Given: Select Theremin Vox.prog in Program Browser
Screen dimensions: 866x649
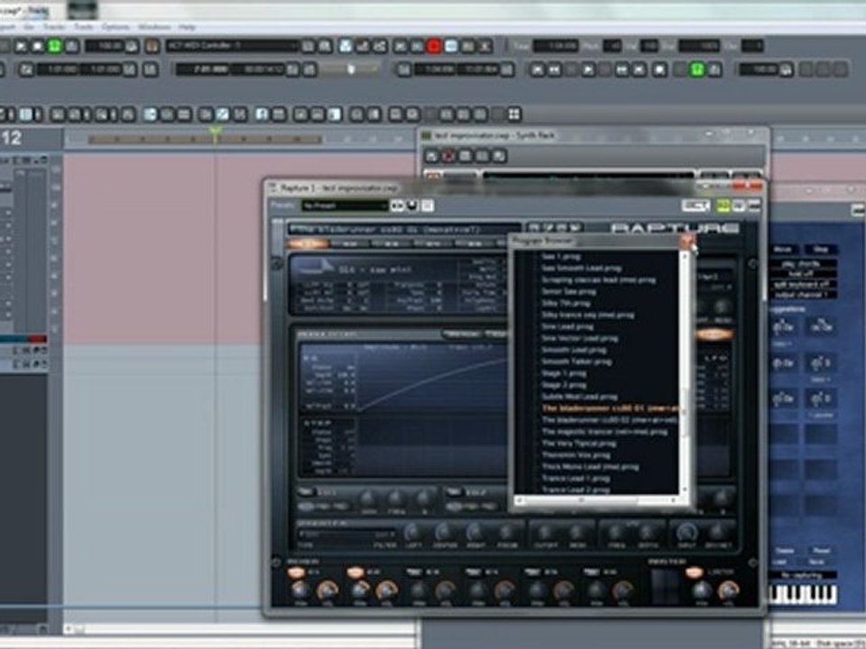Looking at the screenshot, I should 576,455.
